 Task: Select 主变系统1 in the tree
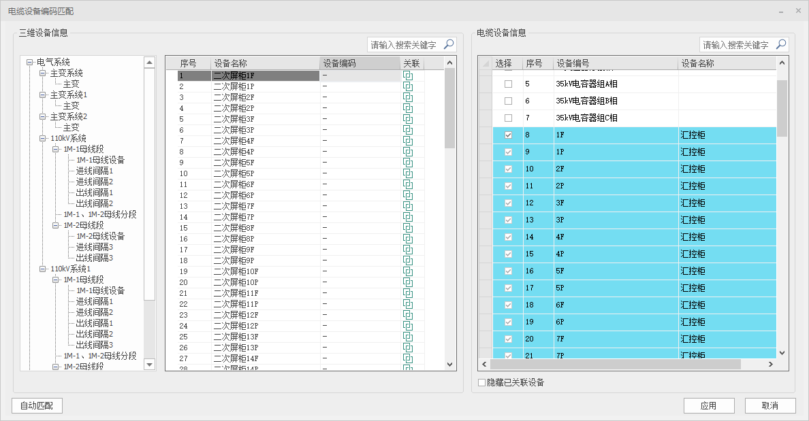[x=69, y=95]
